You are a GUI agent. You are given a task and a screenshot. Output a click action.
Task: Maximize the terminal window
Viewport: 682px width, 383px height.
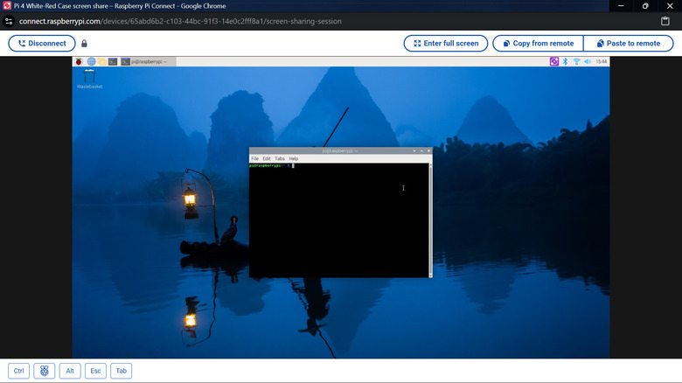[x=421, y=151]
